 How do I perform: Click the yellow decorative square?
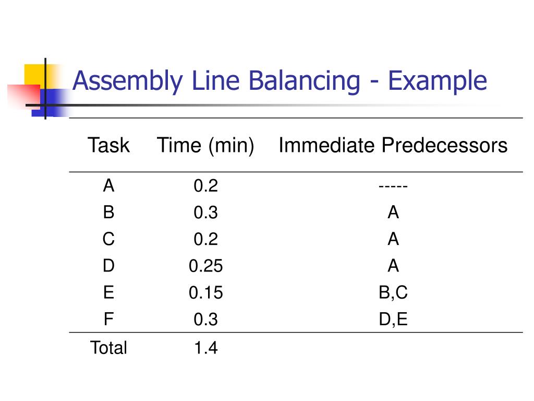point(34,74)
